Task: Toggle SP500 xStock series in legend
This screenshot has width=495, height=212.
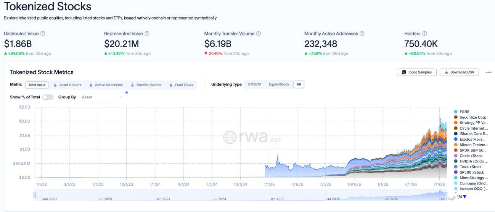Action: tap(469, 172)
